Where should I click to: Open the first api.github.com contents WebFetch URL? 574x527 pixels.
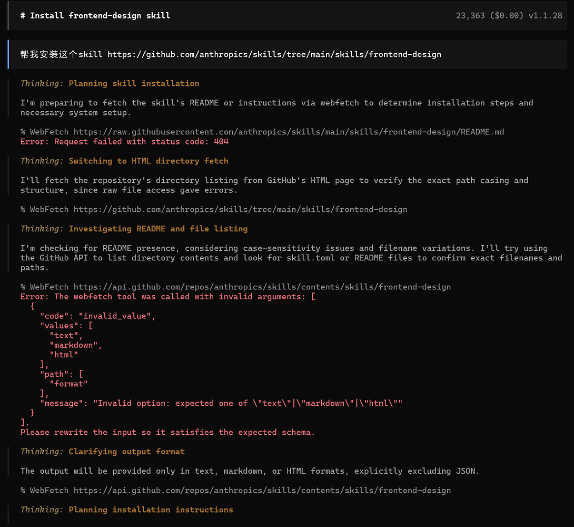262,287
